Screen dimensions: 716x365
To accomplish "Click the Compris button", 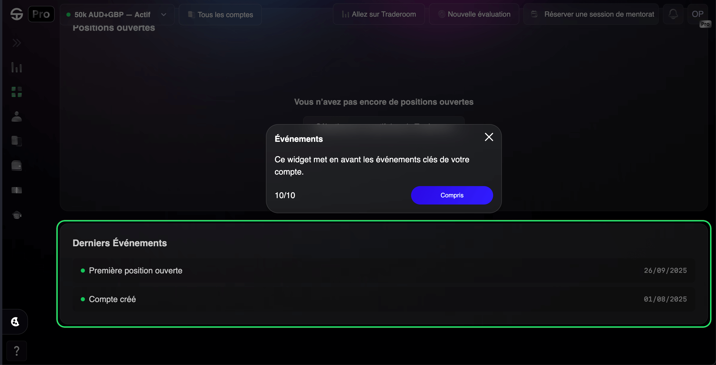I will 452,195.
